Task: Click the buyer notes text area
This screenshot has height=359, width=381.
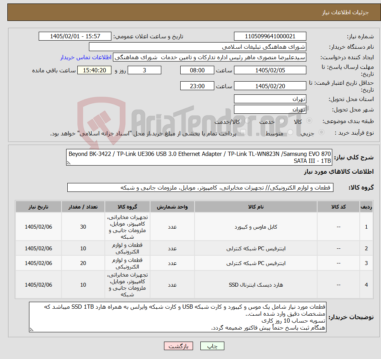Action: (178, 317)
